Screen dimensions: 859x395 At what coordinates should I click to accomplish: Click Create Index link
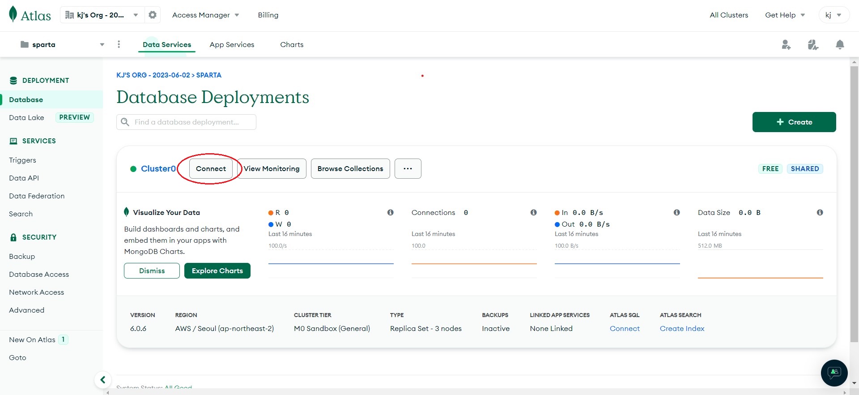click(x=682, y=328)
